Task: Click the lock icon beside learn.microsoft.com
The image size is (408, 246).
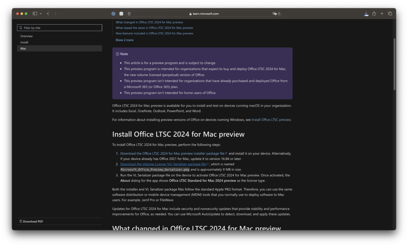Action: pos(191,14)
